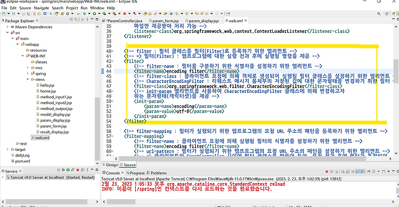Collapse the filter element fold at line 42
399x207 pixels.
click(x=112, y=61)
